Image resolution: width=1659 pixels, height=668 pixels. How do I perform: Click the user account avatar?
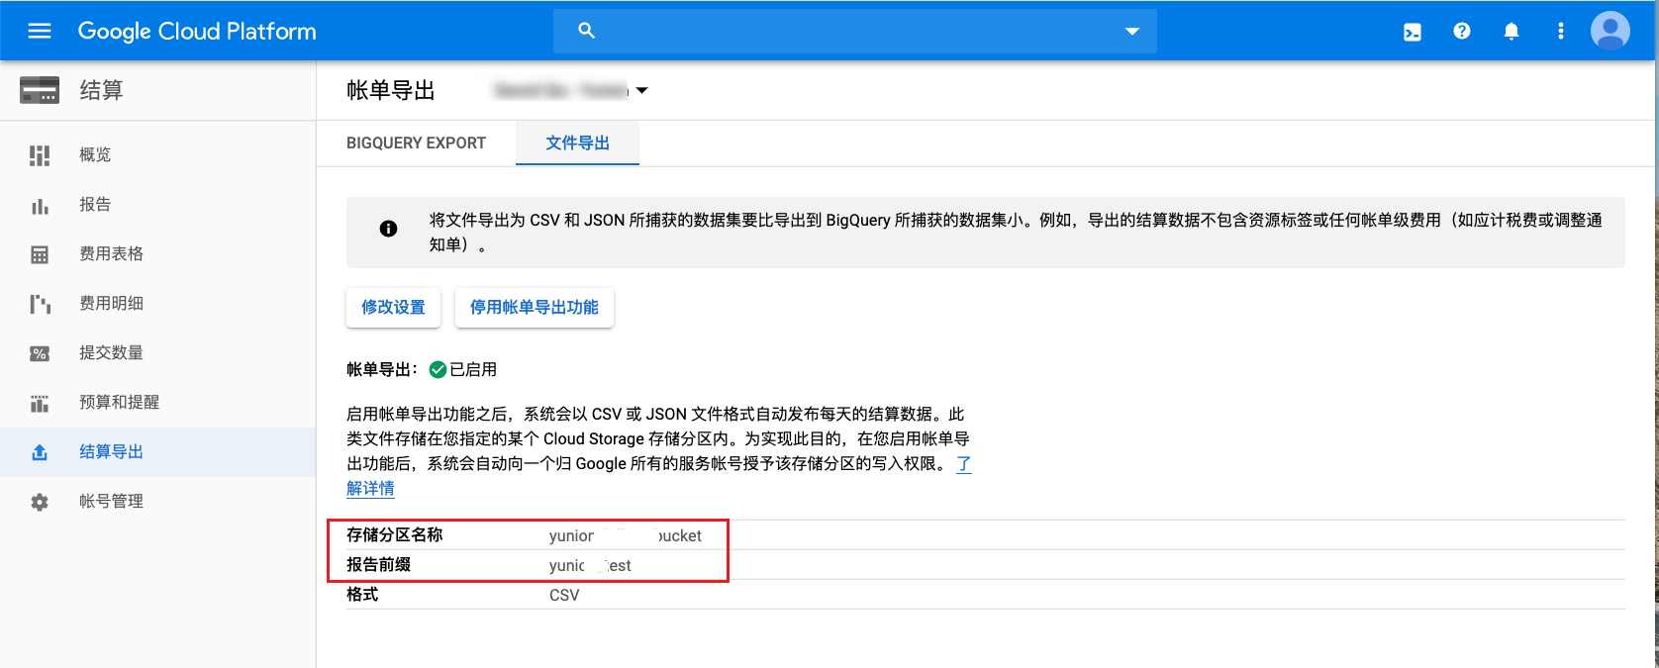pos(1610,32)
